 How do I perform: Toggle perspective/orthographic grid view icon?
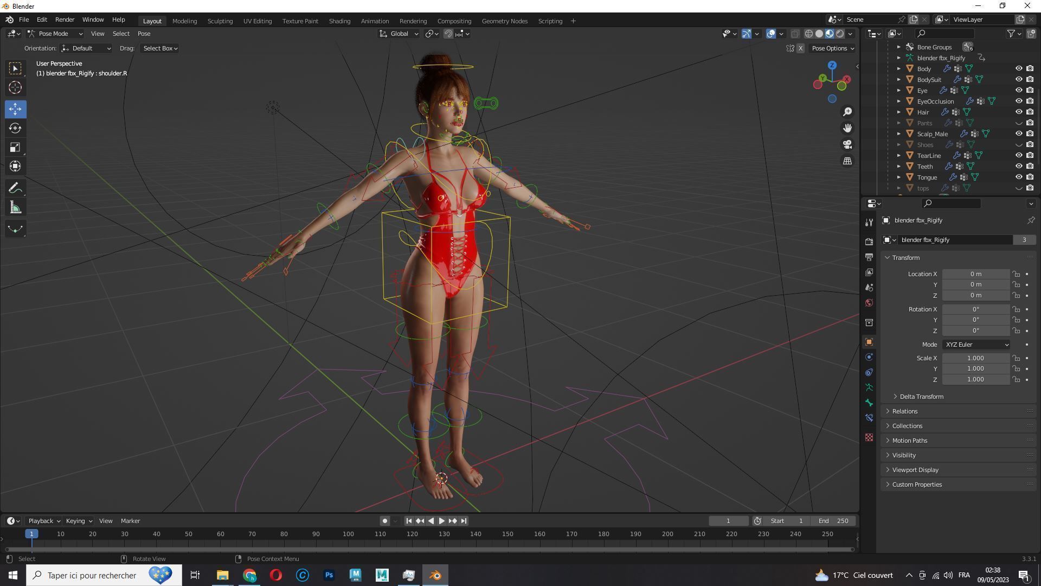[847, 161]
